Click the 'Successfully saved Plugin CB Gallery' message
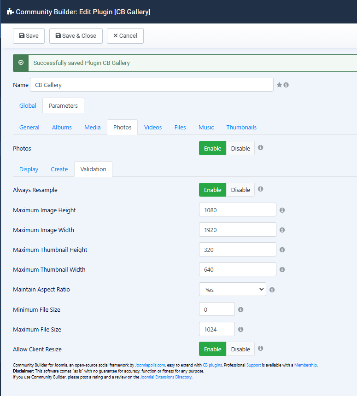Screen dimensions: 357x396 coord(82,63)
